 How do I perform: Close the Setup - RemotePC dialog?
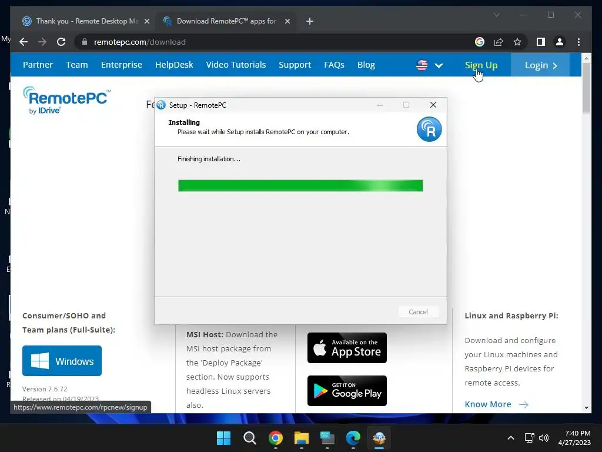coord(433,105)
